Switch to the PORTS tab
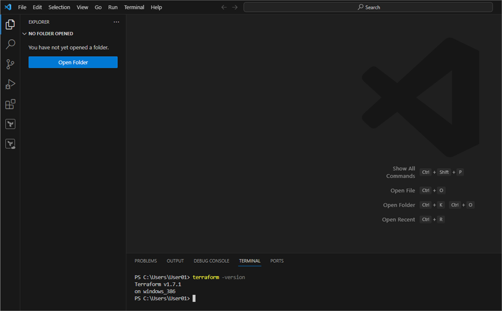 coord(277,260)
